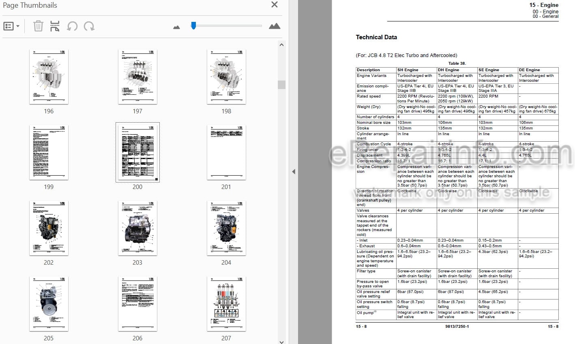
Task: Click the '- Inlet' row label
Action: [363, 240]
